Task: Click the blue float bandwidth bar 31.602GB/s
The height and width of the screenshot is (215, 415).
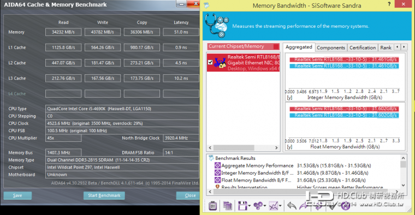Action: pyautogui.click(x=344, y=115)
